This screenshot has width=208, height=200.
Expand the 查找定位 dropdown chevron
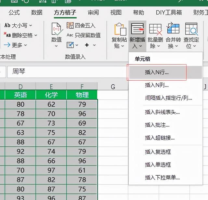pos(194,46)
